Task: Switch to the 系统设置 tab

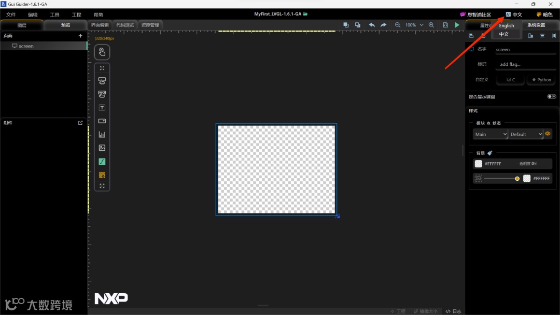Action: click(x=536, y=25)
